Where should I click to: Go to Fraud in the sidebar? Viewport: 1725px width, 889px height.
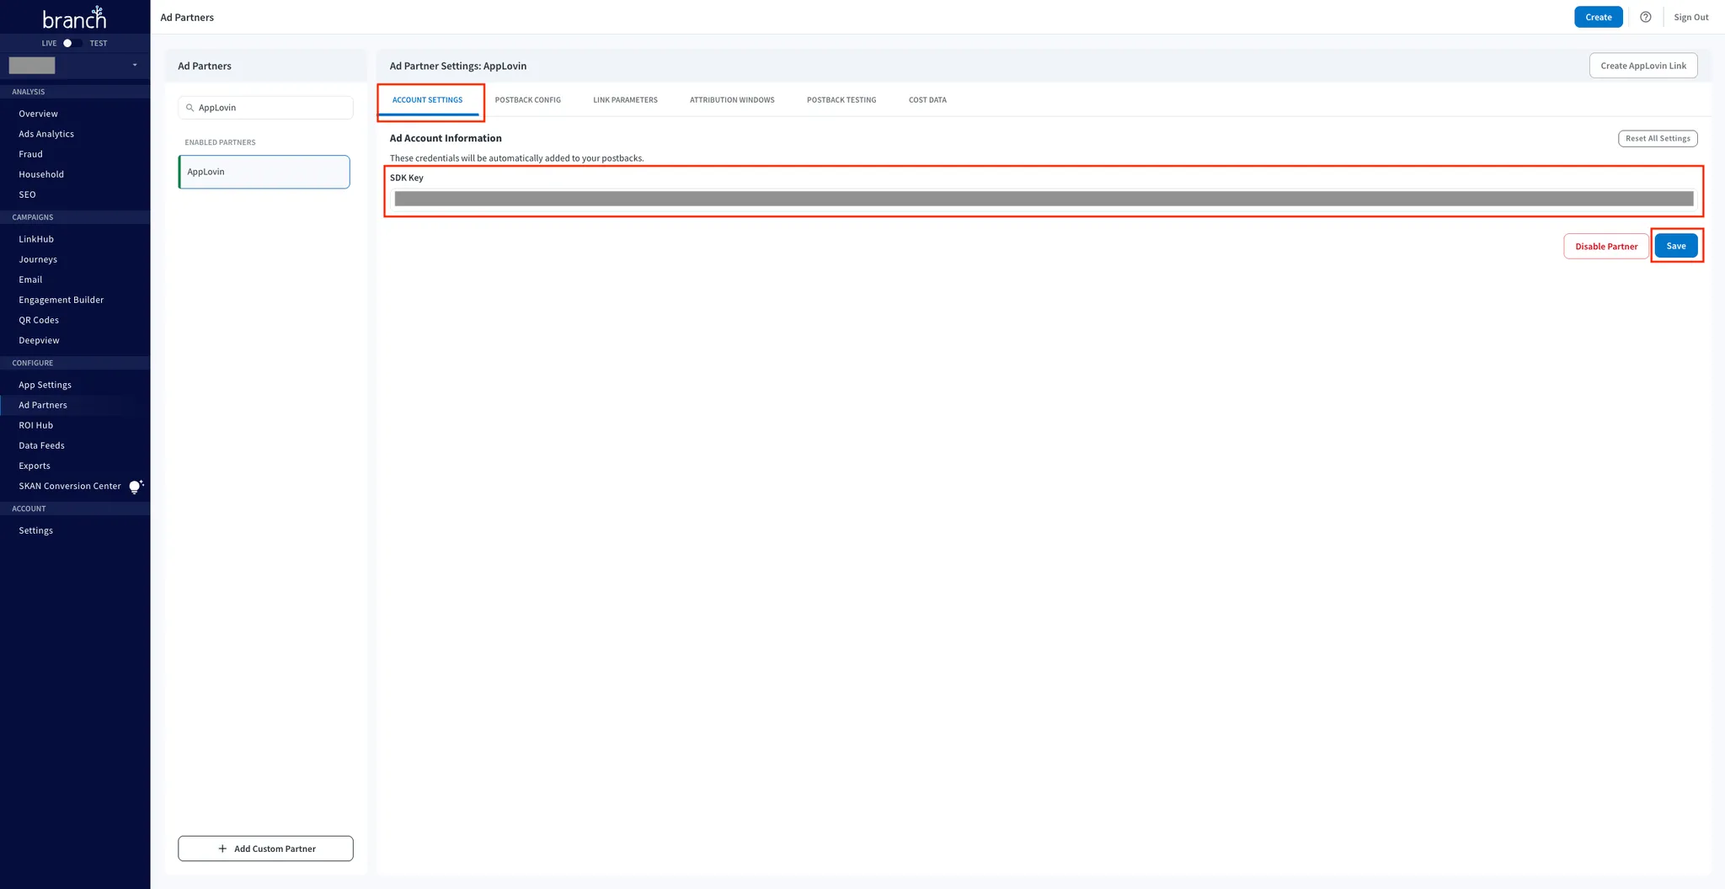[x=30, y=154]
